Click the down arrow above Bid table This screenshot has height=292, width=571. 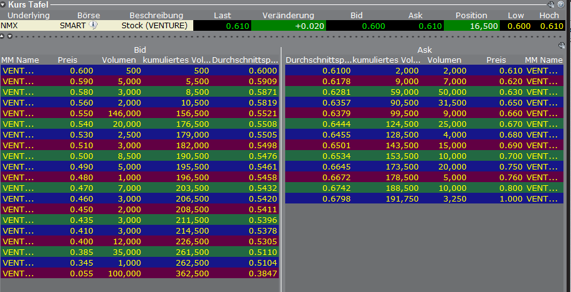[10, 37]
